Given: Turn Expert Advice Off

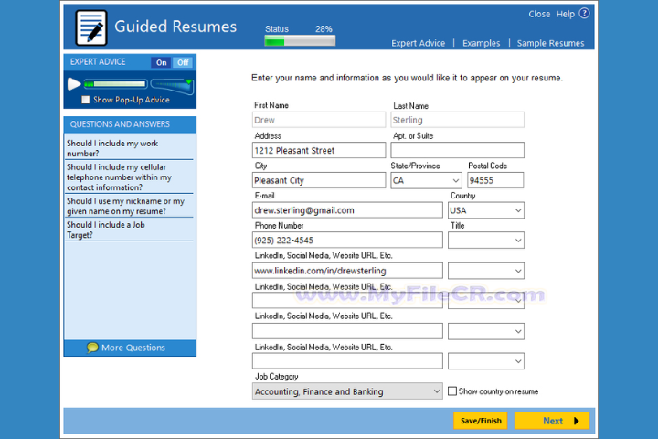Looking at the screenshot, I should pyautogui.click(x=183, y=62).
